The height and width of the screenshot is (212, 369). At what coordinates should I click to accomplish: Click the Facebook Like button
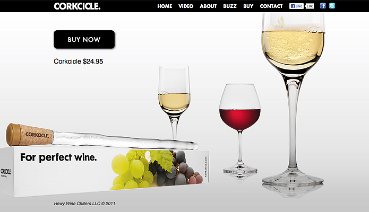click(296, 6)
